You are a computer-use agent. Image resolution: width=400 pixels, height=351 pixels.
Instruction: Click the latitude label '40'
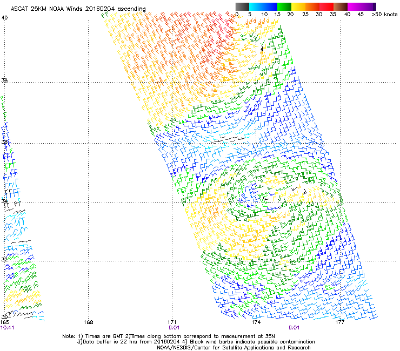(x=4, y=18)
